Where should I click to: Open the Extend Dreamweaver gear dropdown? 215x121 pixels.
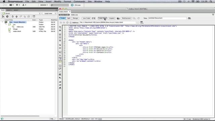click(x=18, y=5)
